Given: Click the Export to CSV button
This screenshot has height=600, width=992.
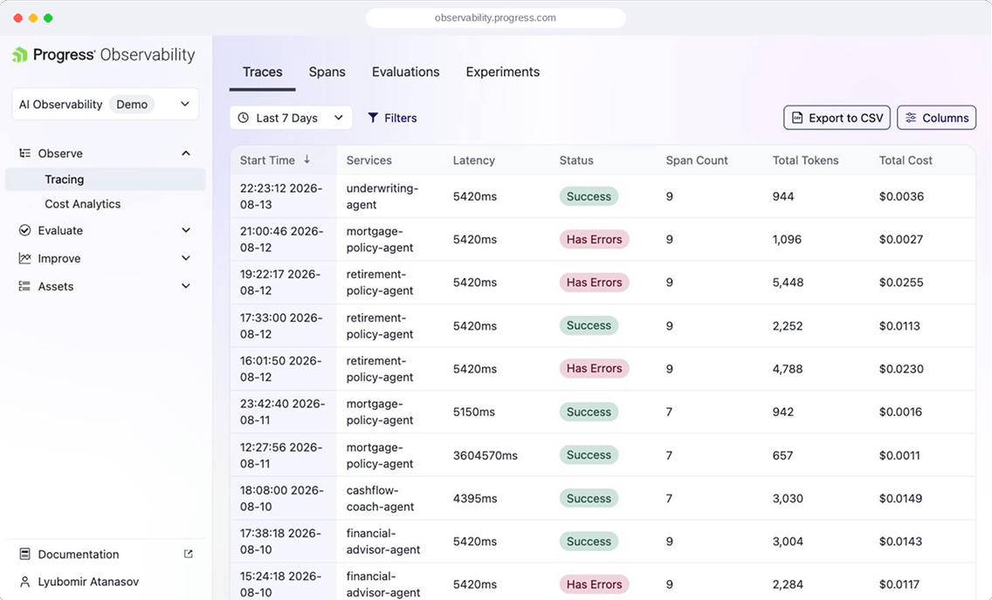Looking at the screenshot, I should [837, 118].
